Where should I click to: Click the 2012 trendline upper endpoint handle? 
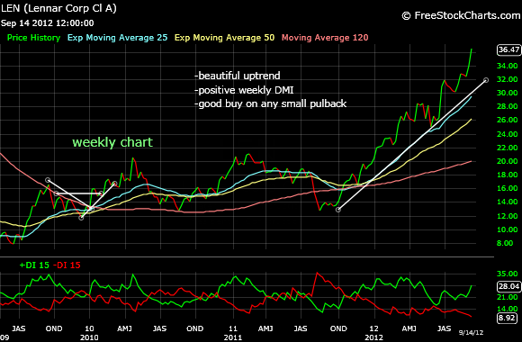[486, 80]
